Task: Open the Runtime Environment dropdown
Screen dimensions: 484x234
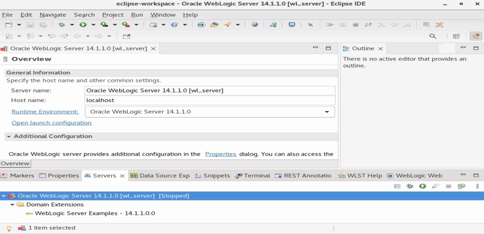Action: 327,112
